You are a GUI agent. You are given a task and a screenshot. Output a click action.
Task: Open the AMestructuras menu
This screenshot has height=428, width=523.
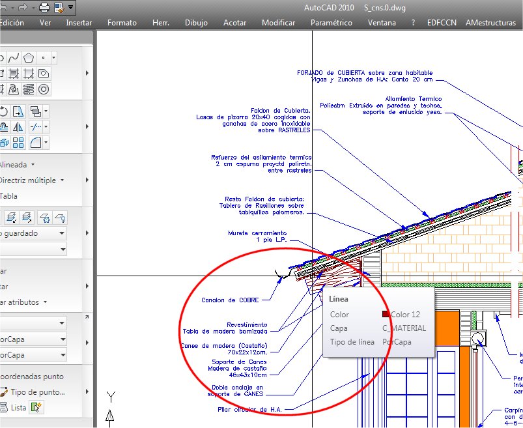(490, 23)
